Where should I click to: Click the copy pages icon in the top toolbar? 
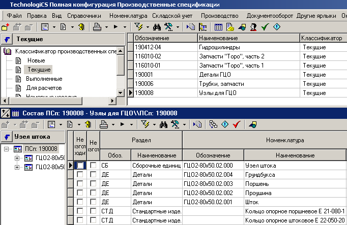pos(191,27)
